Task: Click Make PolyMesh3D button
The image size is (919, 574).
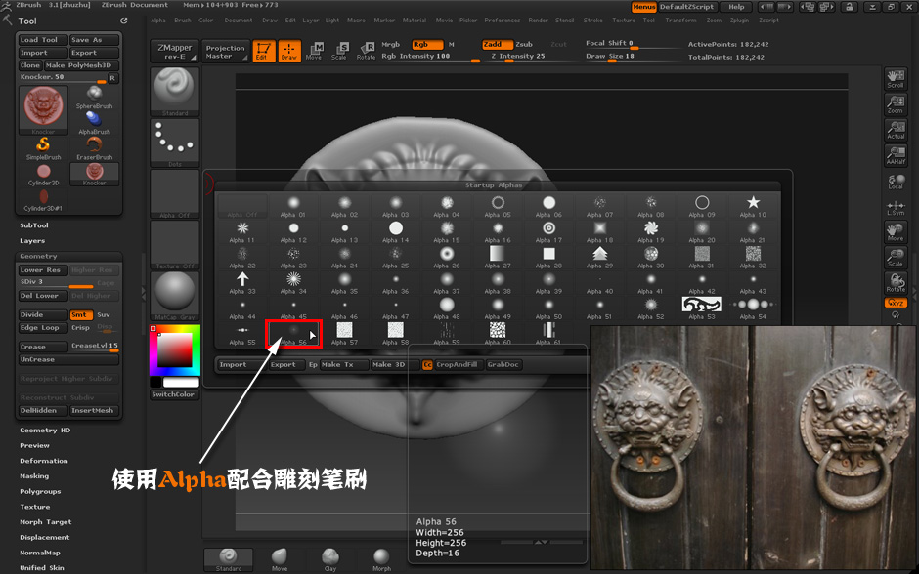Action: coord(81,65)
